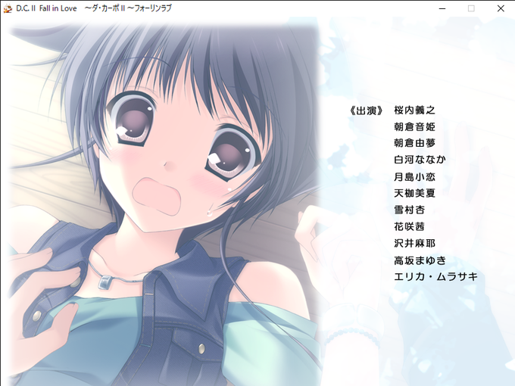Click the cast name 雪村杏

tap(409, 210)
